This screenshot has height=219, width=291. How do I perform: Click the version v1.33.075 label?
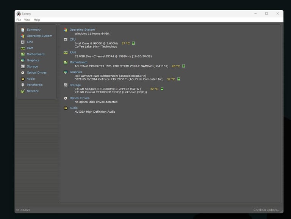[x=23, y=210]
